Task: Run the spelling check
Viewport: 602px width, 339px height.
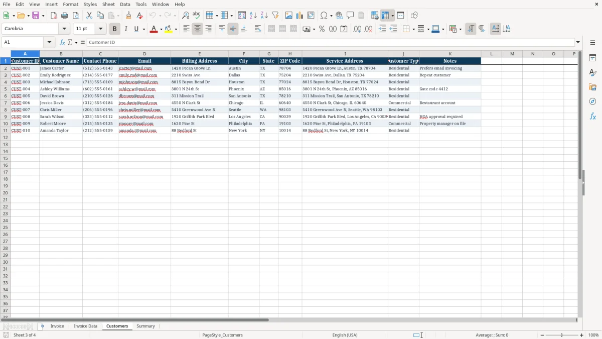Action: click(x=197, y=16)
